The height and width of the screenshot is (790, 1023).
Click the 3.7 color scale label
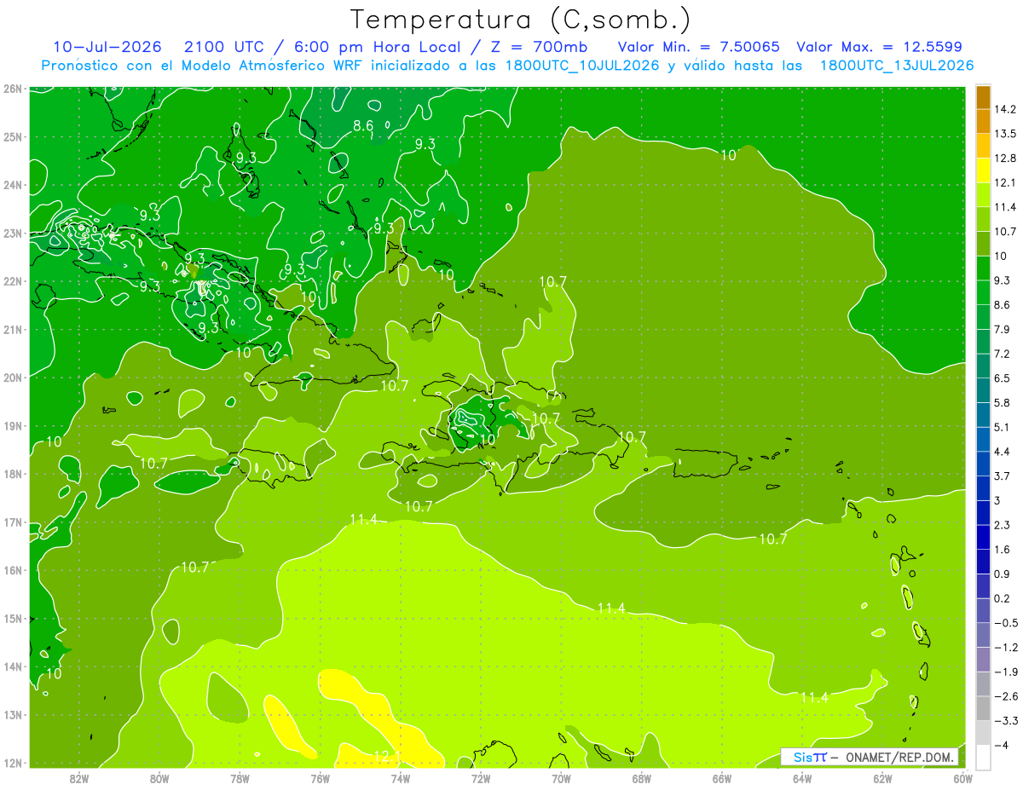coord(1003,476)
